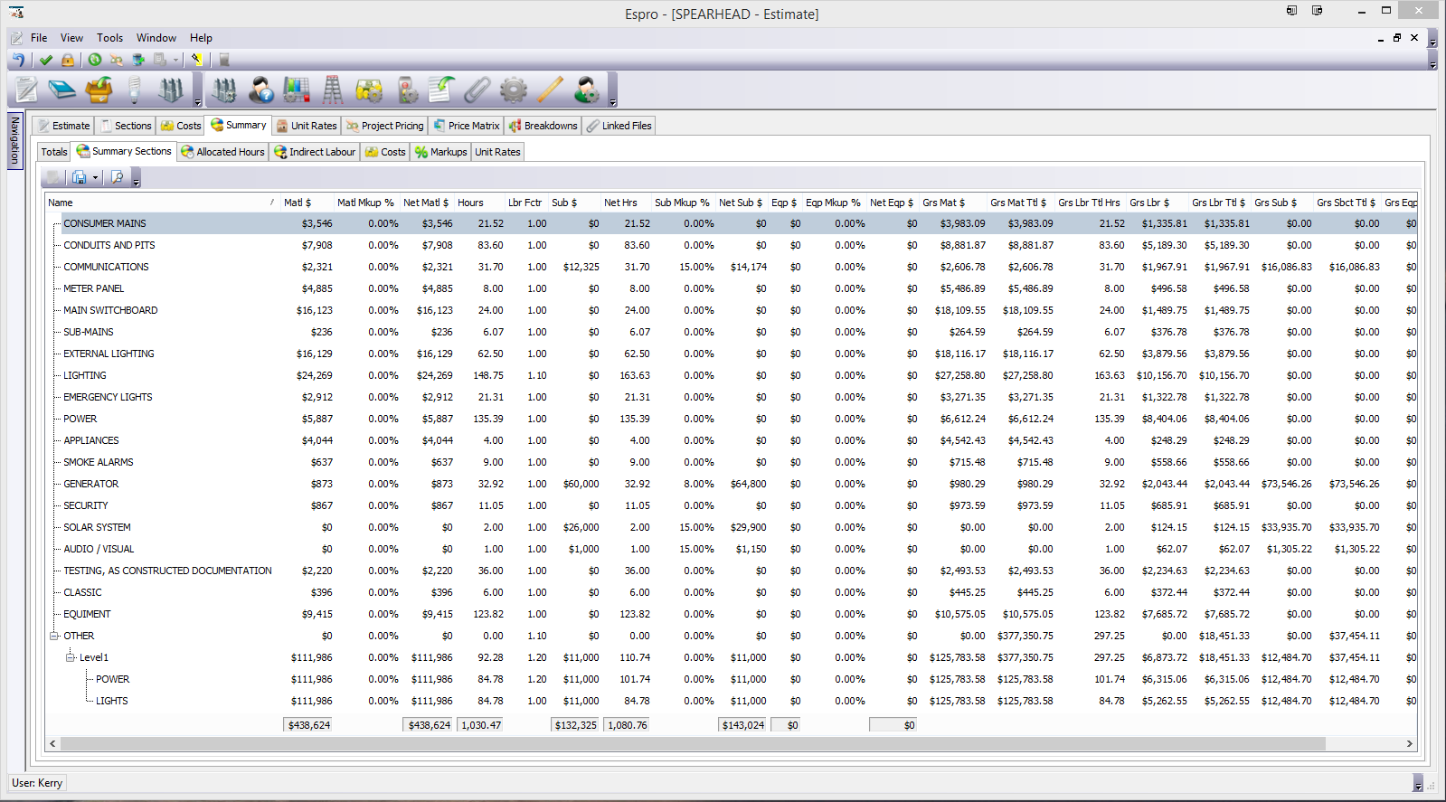
Task: Click the green circular refresh icon
Action: point(95,60)
